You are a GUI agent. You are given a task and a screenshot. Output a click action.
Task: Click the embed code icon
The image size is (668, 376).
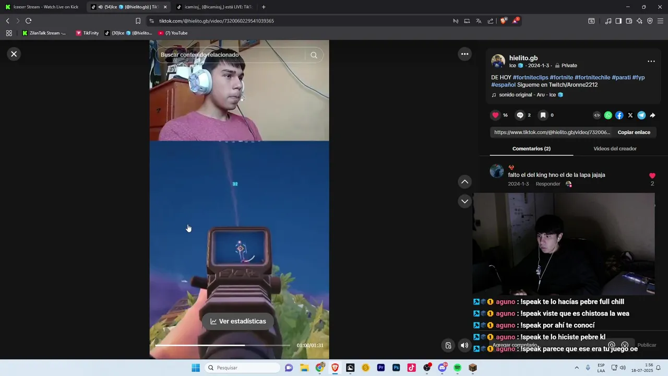pos(597,115)
